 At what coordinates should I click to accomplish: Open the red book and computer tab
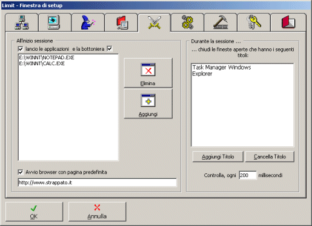coord(121,22)
